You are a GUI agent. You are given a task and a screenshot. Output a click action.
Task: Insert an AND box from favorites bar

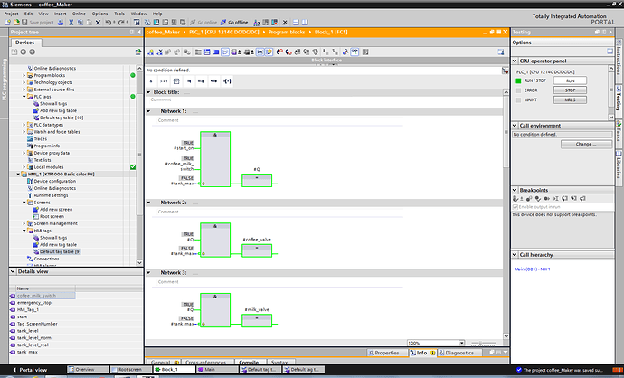pyautogui.click(x=151, y=81)
